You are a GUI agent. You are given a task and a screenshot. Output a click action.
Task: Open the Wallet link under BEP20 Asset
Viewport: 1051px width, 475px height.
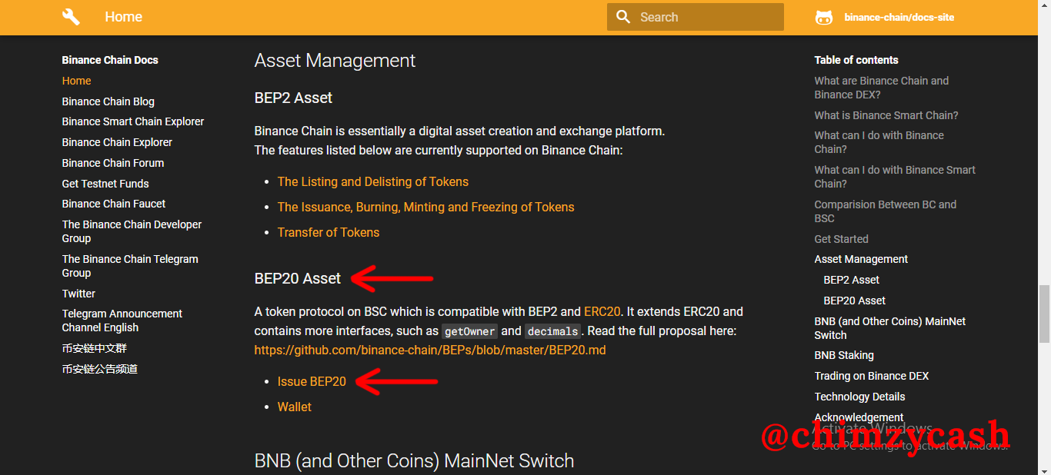pos(295,407)
